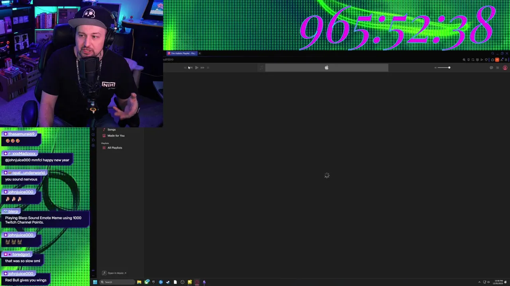Click the yellow sticky-note taskbar icon
Screen dimensions: 510x286
click(x=190, y=282)
